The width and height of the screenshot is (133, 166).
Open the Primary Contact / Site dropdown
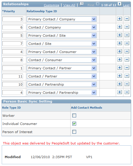click(62, 36)
